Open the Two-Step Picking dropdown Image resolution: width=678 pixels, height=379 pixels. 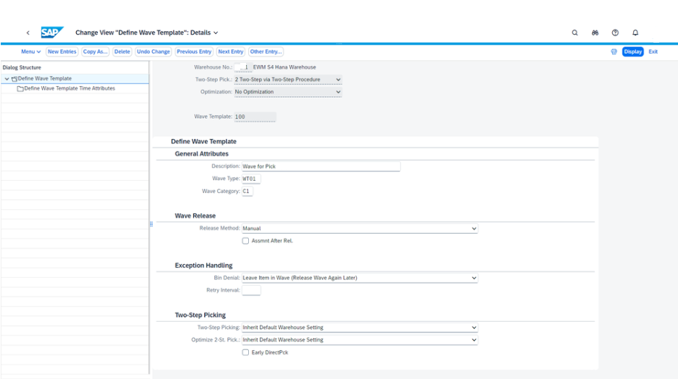[474, 328]
